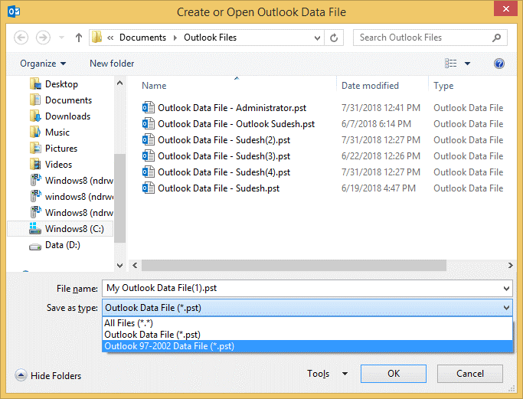Click the 7/31/2018 12:41 PM date cell
This screenshot has width=523, height=399.
(381, 108)
